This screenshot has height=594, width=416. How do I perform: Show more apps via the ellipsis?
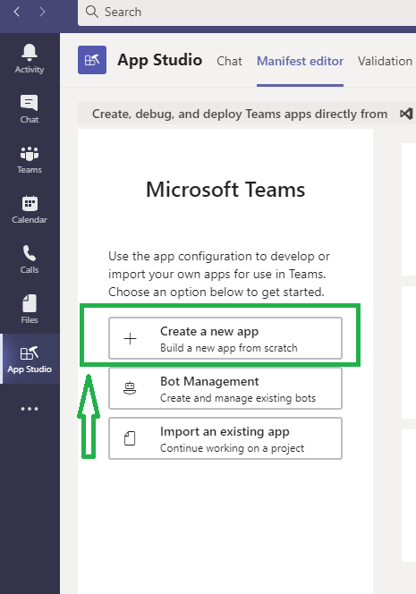point(30,409)
